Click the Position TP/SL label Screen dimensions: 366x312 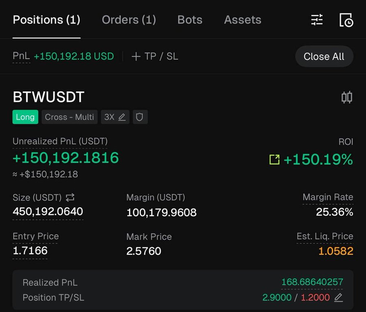coord(53,298)
